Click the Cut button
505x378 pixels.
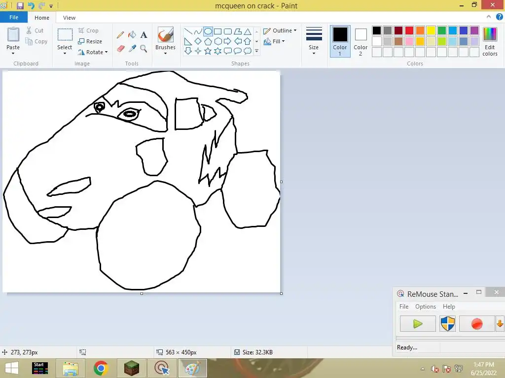point(35,31)
